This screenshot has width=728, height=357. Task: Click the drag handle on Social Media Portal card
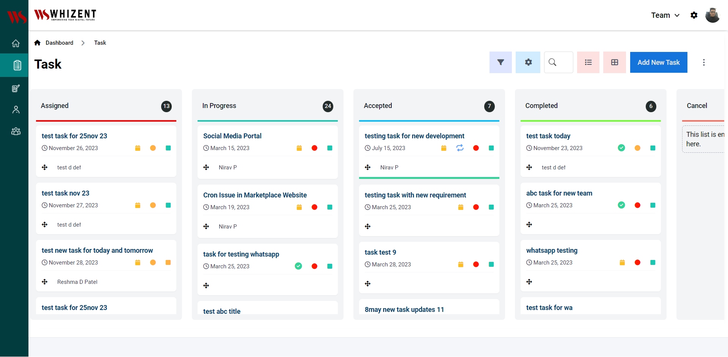206,167
